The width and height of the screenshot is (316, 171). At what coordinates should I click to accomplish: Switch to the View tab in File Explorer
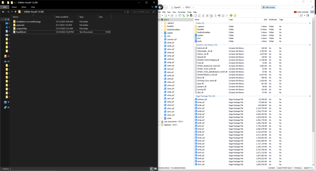coord(33,7)
